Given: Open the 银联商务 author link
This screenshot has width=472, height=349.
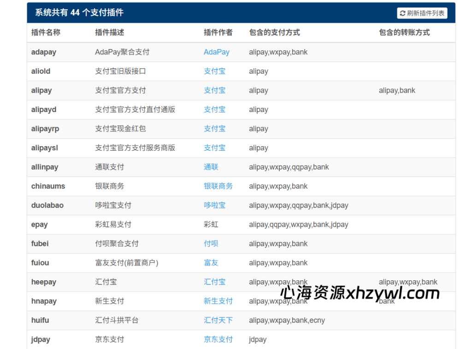Looking at the screenshot, I should (x=218, y=186).
